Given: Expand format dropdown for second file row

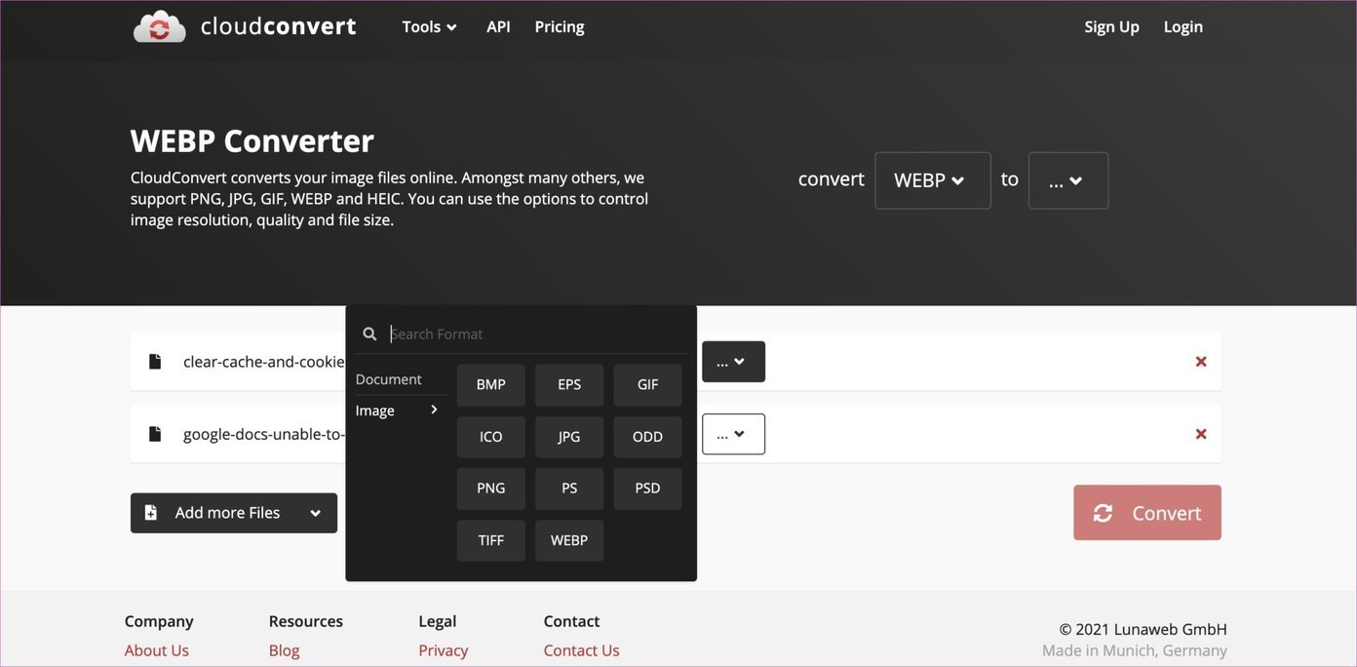Looking at the screenshot, I should click(x=733, y=434).
